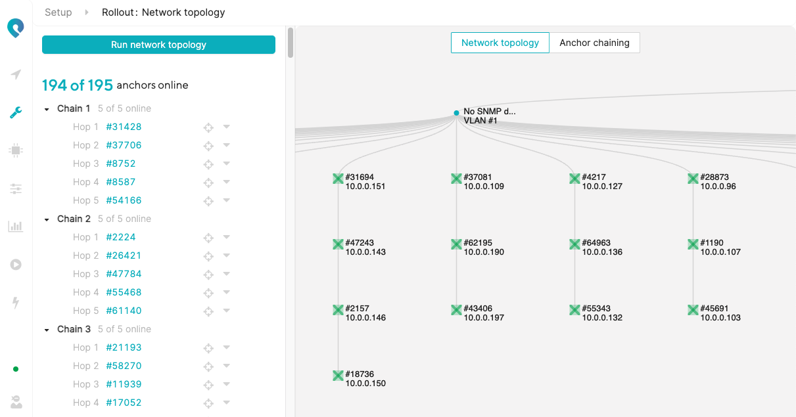Switch to the Anchor chaining tab
Screen dimensions: 796x417
594,43
